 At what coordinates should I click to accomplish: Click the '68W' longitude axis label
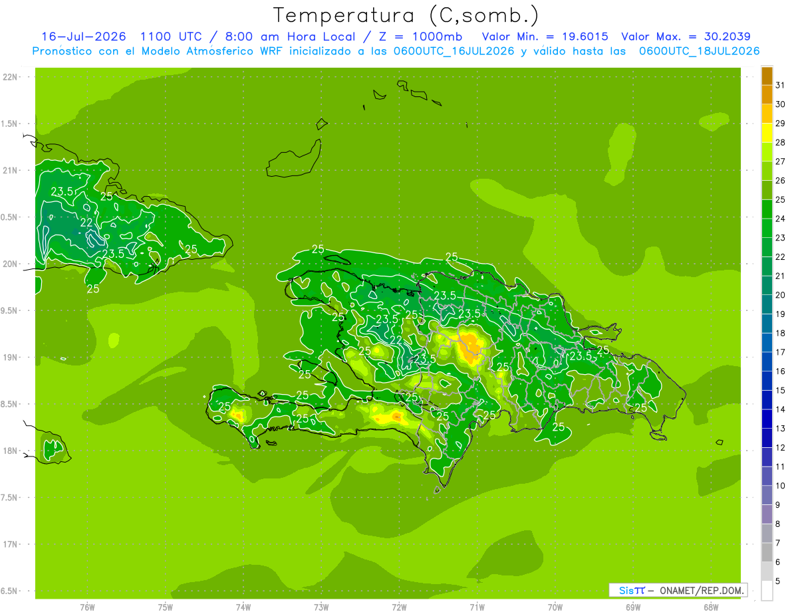click(x=711, y=607)
